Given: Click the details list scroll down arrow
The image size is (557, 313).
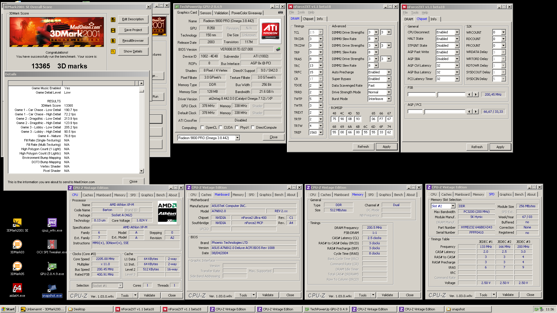Looking at the screenshot, I should 141,171.
